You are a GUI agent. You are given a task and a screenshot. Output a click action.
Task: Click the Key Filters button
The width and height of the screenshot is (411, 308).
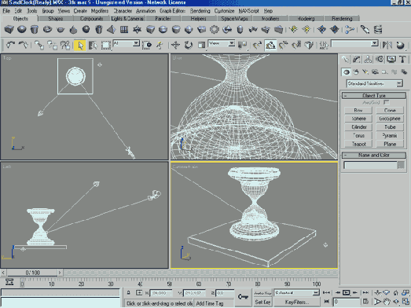296,302
